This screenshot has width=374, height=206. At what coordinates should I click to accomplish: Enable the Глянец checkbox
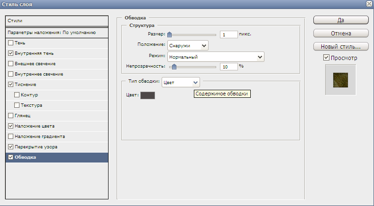point(10,116)
